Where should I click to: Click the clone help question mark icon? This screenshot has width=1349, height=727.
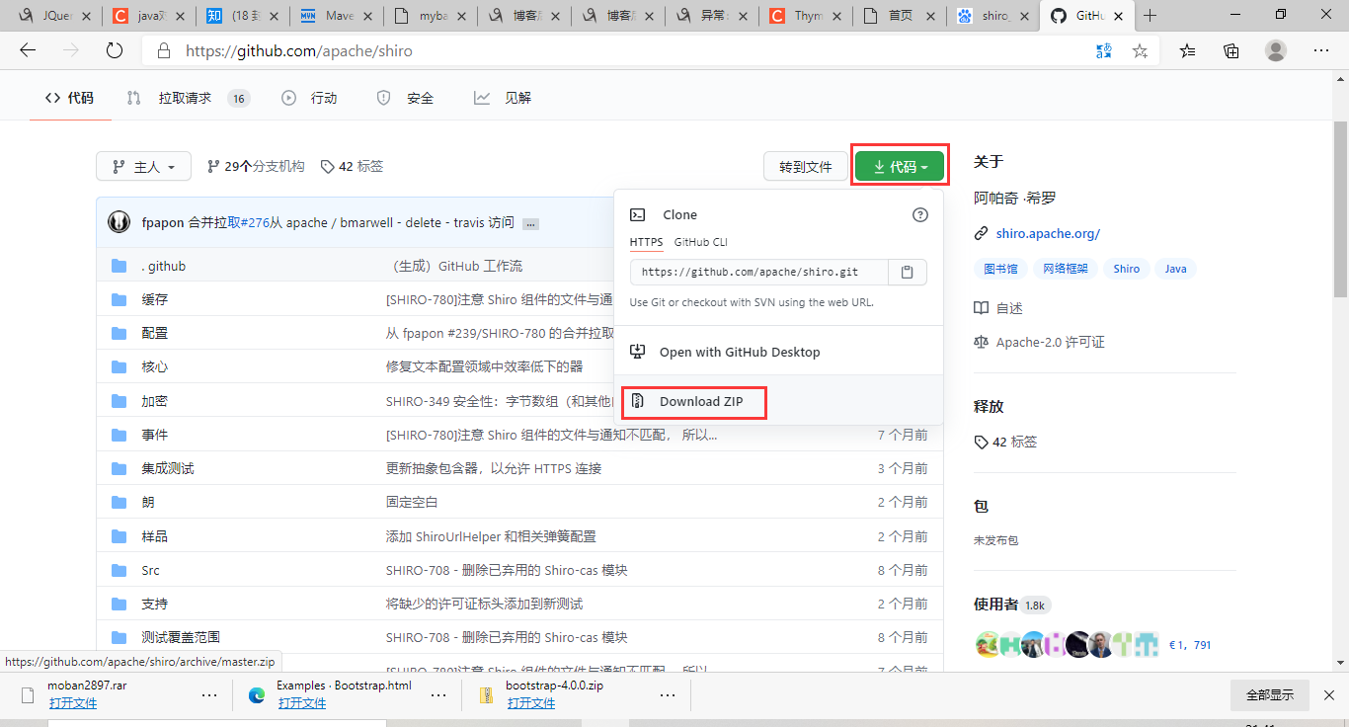click(x=920, y=214)
